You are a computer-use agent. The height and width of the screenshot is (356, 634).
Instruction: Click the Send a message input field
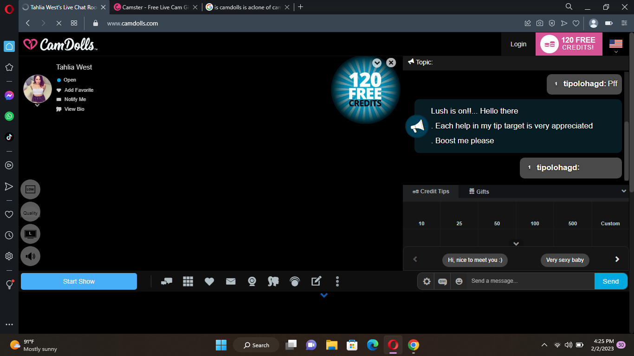pos(530,281)
